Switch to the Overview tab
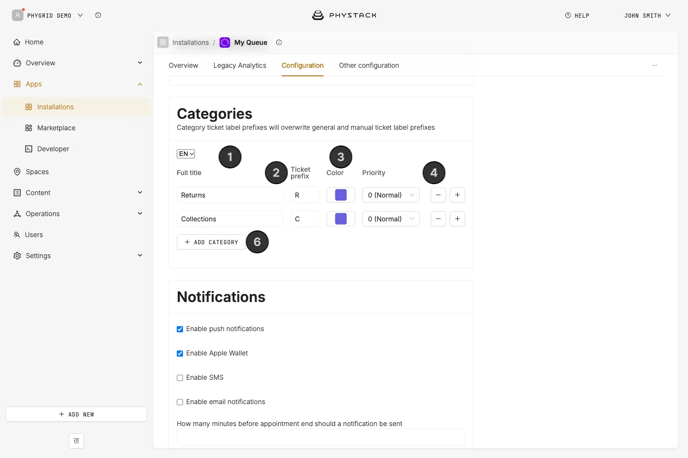 [x=183, y=65]
